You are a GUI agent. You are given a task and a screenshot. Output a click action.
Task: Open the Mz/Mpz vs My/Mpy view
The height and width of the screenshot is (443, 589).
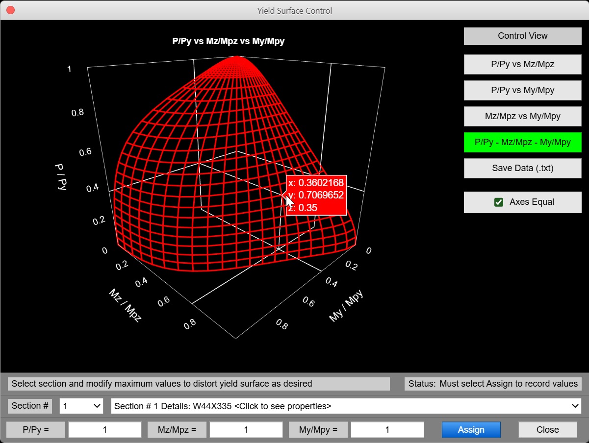522,116
